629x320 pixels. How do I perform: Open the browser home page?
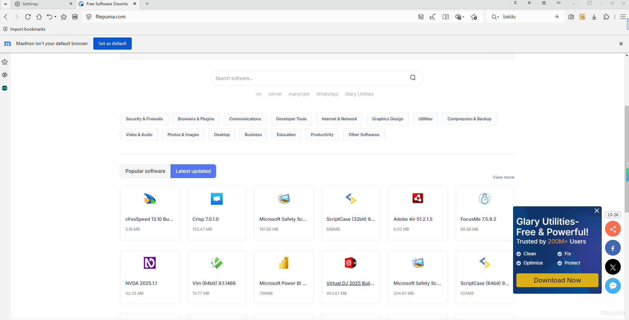pyautogui.click(x=39, y=17)
